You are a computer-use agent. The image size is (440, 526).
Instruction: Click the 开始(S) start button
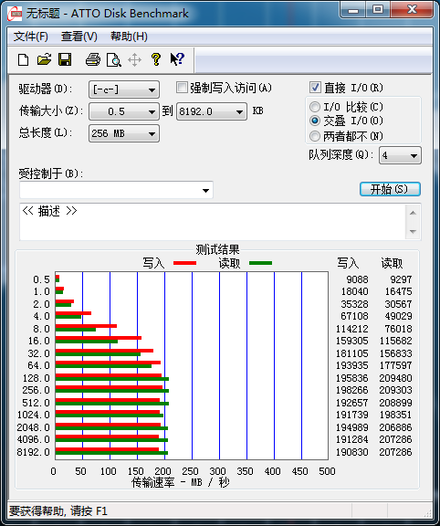[x=390, y=189]
